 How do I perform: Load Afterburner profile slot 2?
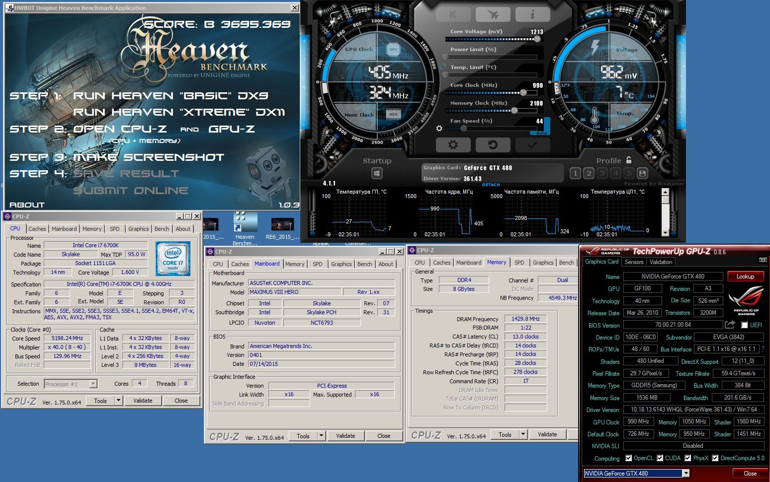589,173
